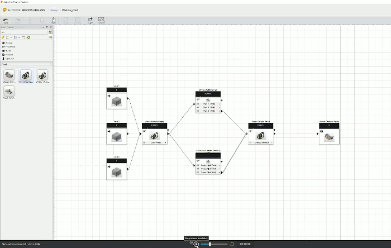Select Source in the element list

8,42
